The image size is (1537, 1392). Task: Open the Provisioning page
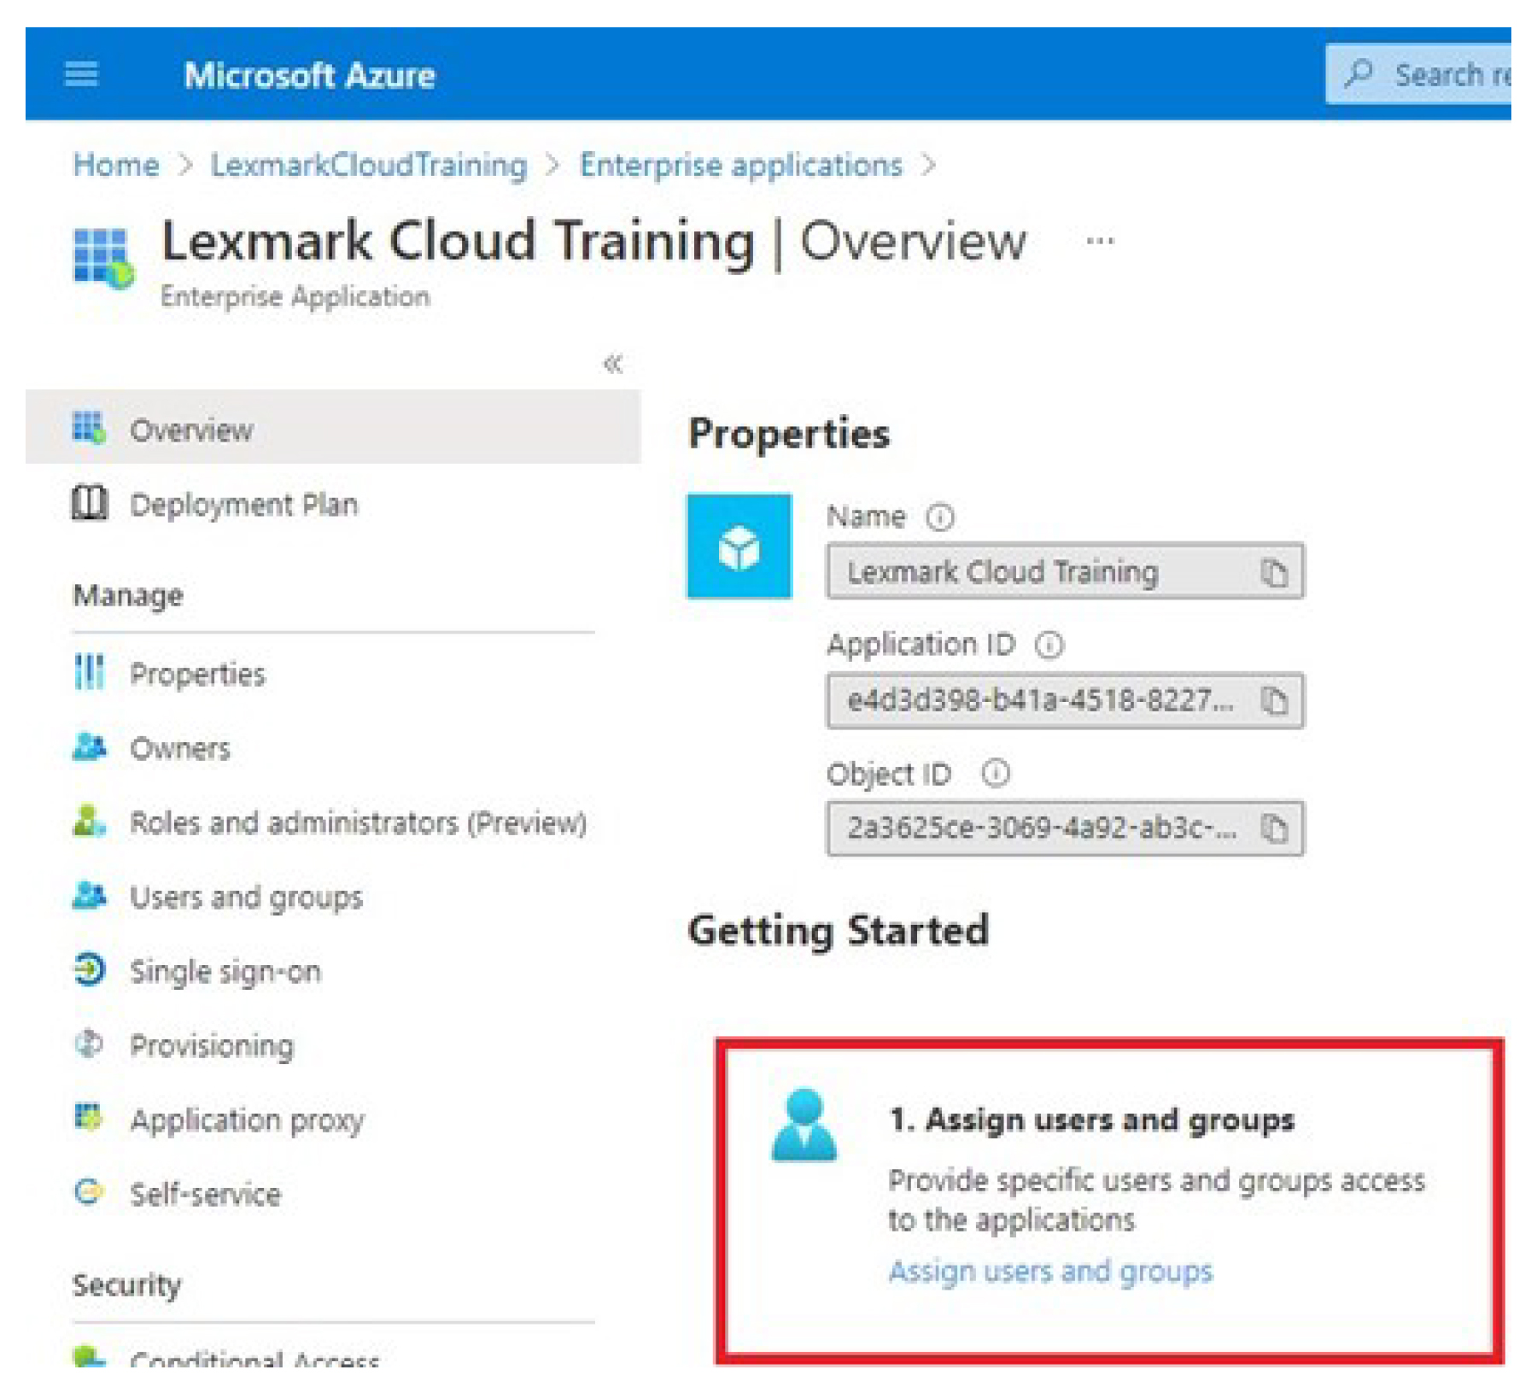point(212,1044)
